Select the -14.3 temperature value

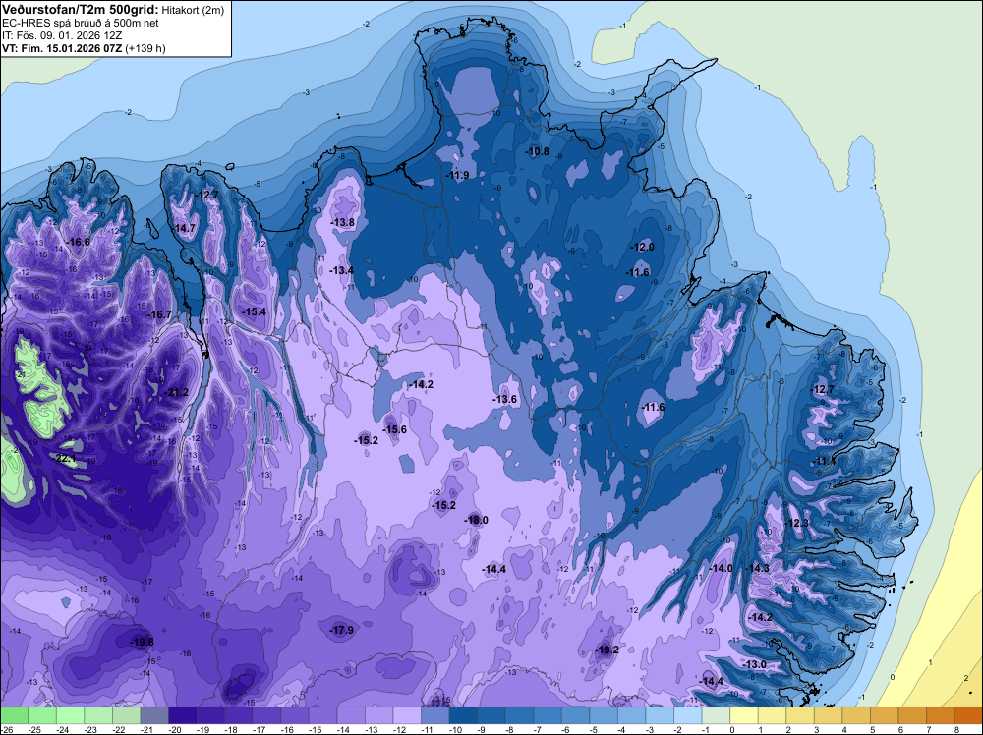pyautogui.click(x=757, y=568)
